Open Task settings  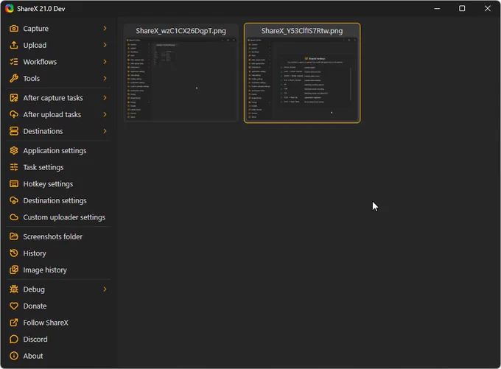58,167
